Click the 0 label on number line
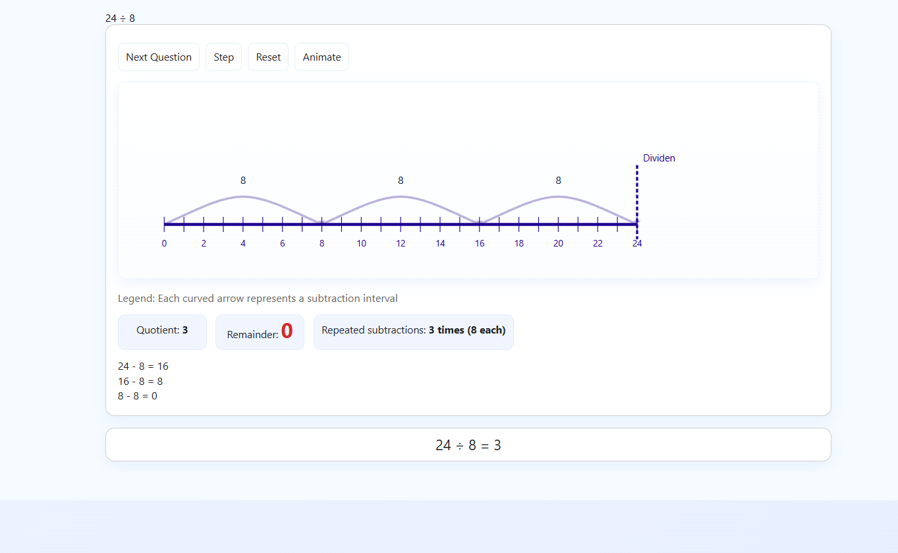 (x=164, y=243)
